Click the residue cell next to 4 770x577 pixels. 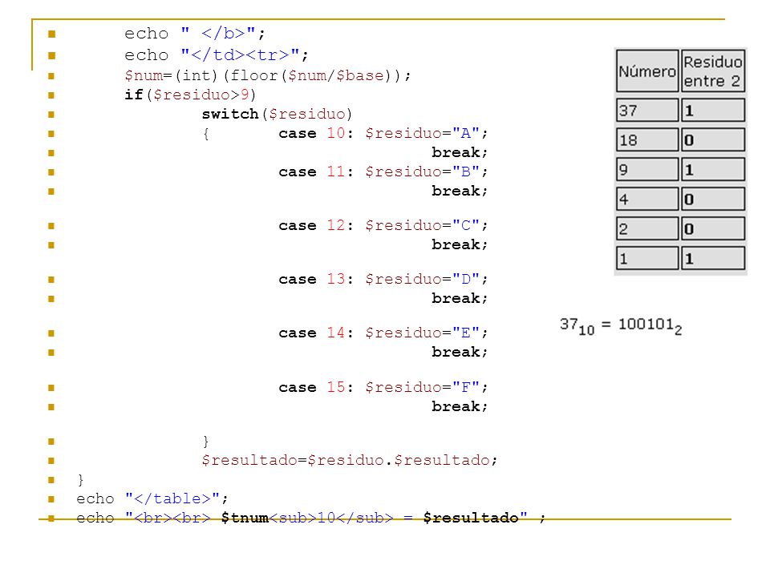coord(712,199)
